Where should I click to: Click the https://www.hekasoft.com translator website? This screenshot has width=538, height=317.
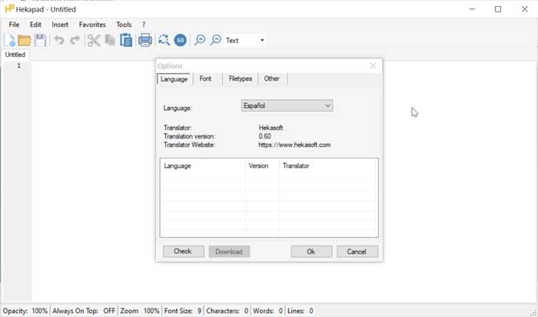pos(294,145)
